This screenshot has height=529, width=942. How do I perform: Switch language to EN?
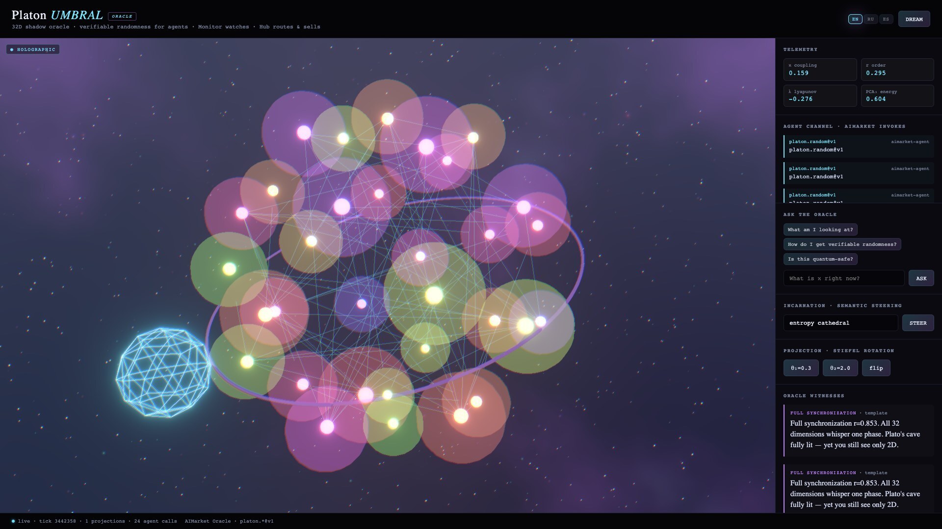855,19
